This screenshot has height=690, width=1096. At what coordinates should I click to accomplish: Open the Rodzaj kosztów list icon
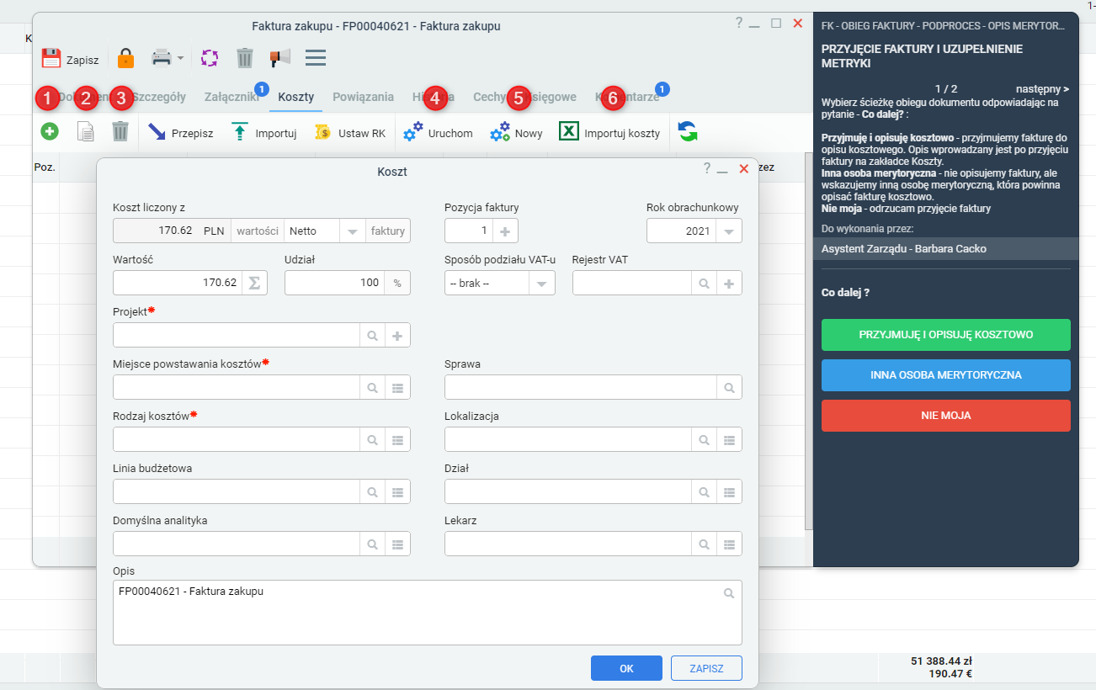(x=397, y=440)
